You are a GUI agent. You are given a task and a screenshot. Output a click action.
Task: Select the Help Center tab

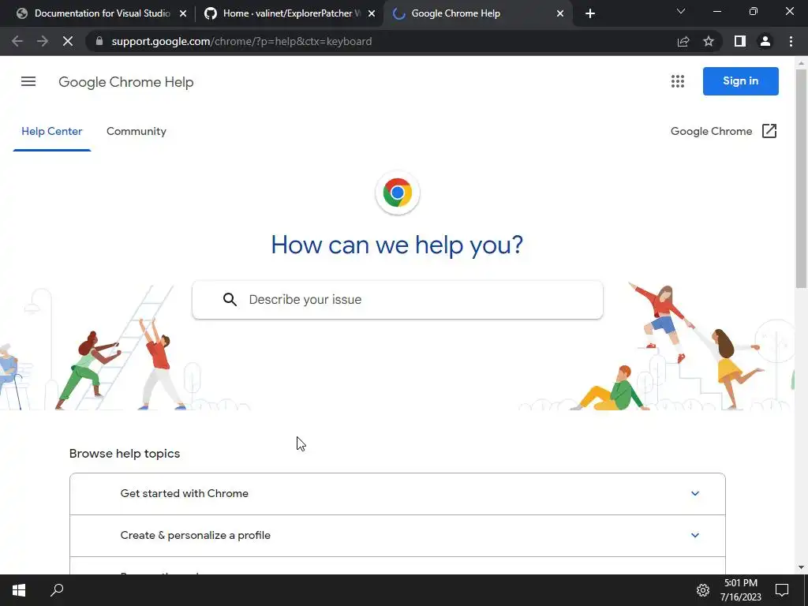pyautogui.click(x=51, y=132)
